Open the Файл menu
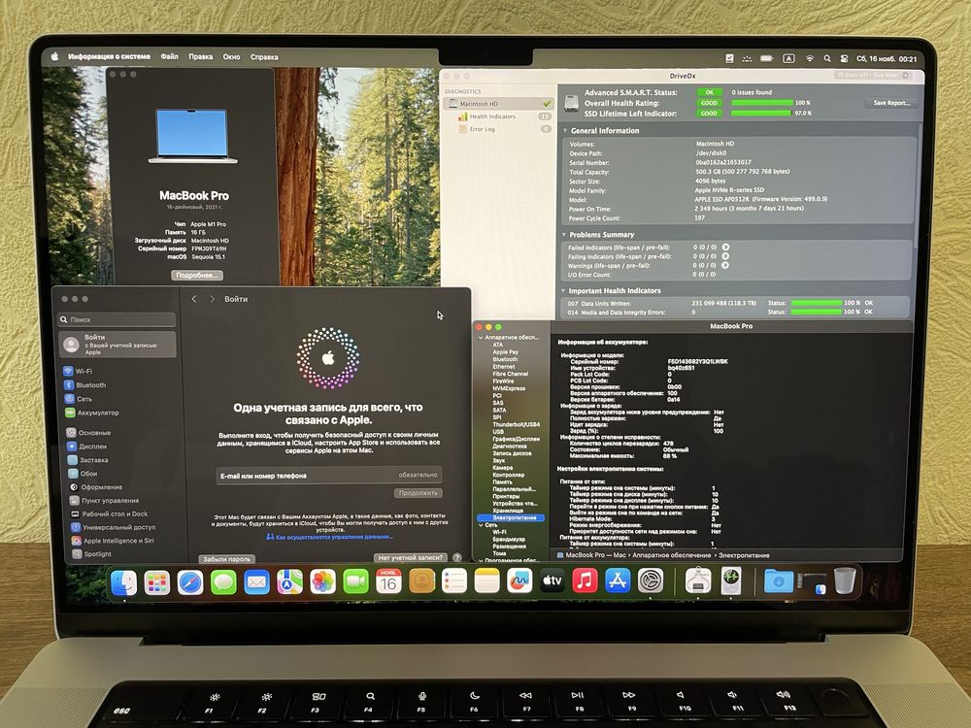The width and height of the screenshot is (971, 728). tap(170, 56)
